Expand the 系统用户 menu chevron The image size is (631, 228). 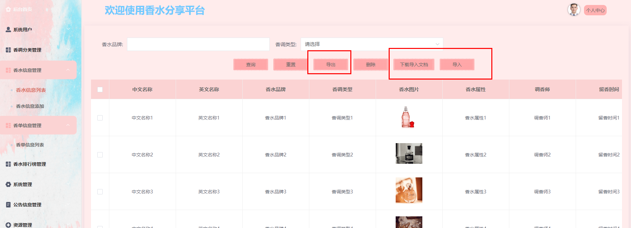(68, 29)
